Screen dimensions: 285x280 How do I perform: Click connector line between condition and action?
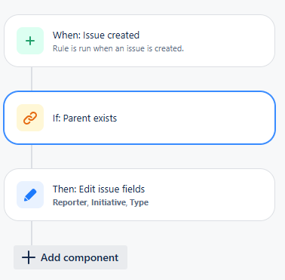32,156
